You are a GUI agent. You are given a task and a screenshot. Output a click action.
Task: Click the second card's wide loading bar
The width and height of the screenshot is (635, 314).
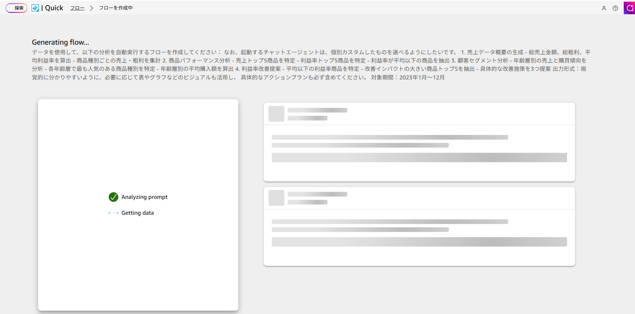click(x=419, y=242)
